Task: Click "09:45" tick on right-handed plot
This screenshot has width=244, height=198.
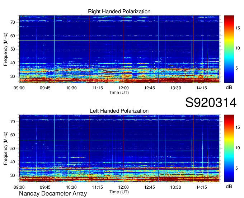Action: coord(45,88)
